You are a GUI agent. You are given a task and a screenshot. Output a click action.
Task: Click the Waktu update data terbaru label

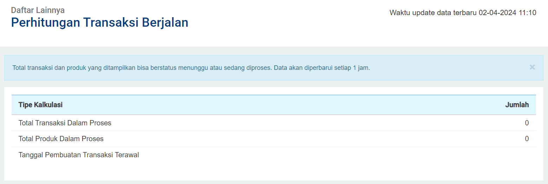tap(433, 13)
